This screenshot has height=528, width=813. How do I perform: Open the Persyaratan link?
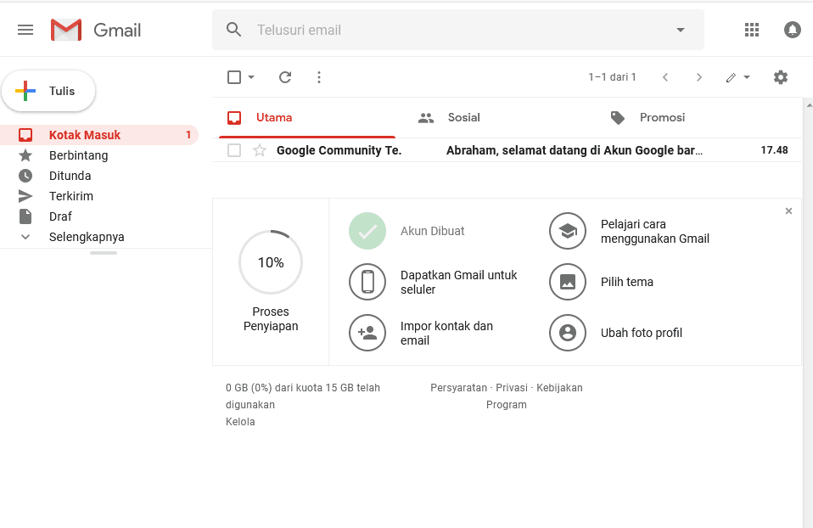click(458, 388)
